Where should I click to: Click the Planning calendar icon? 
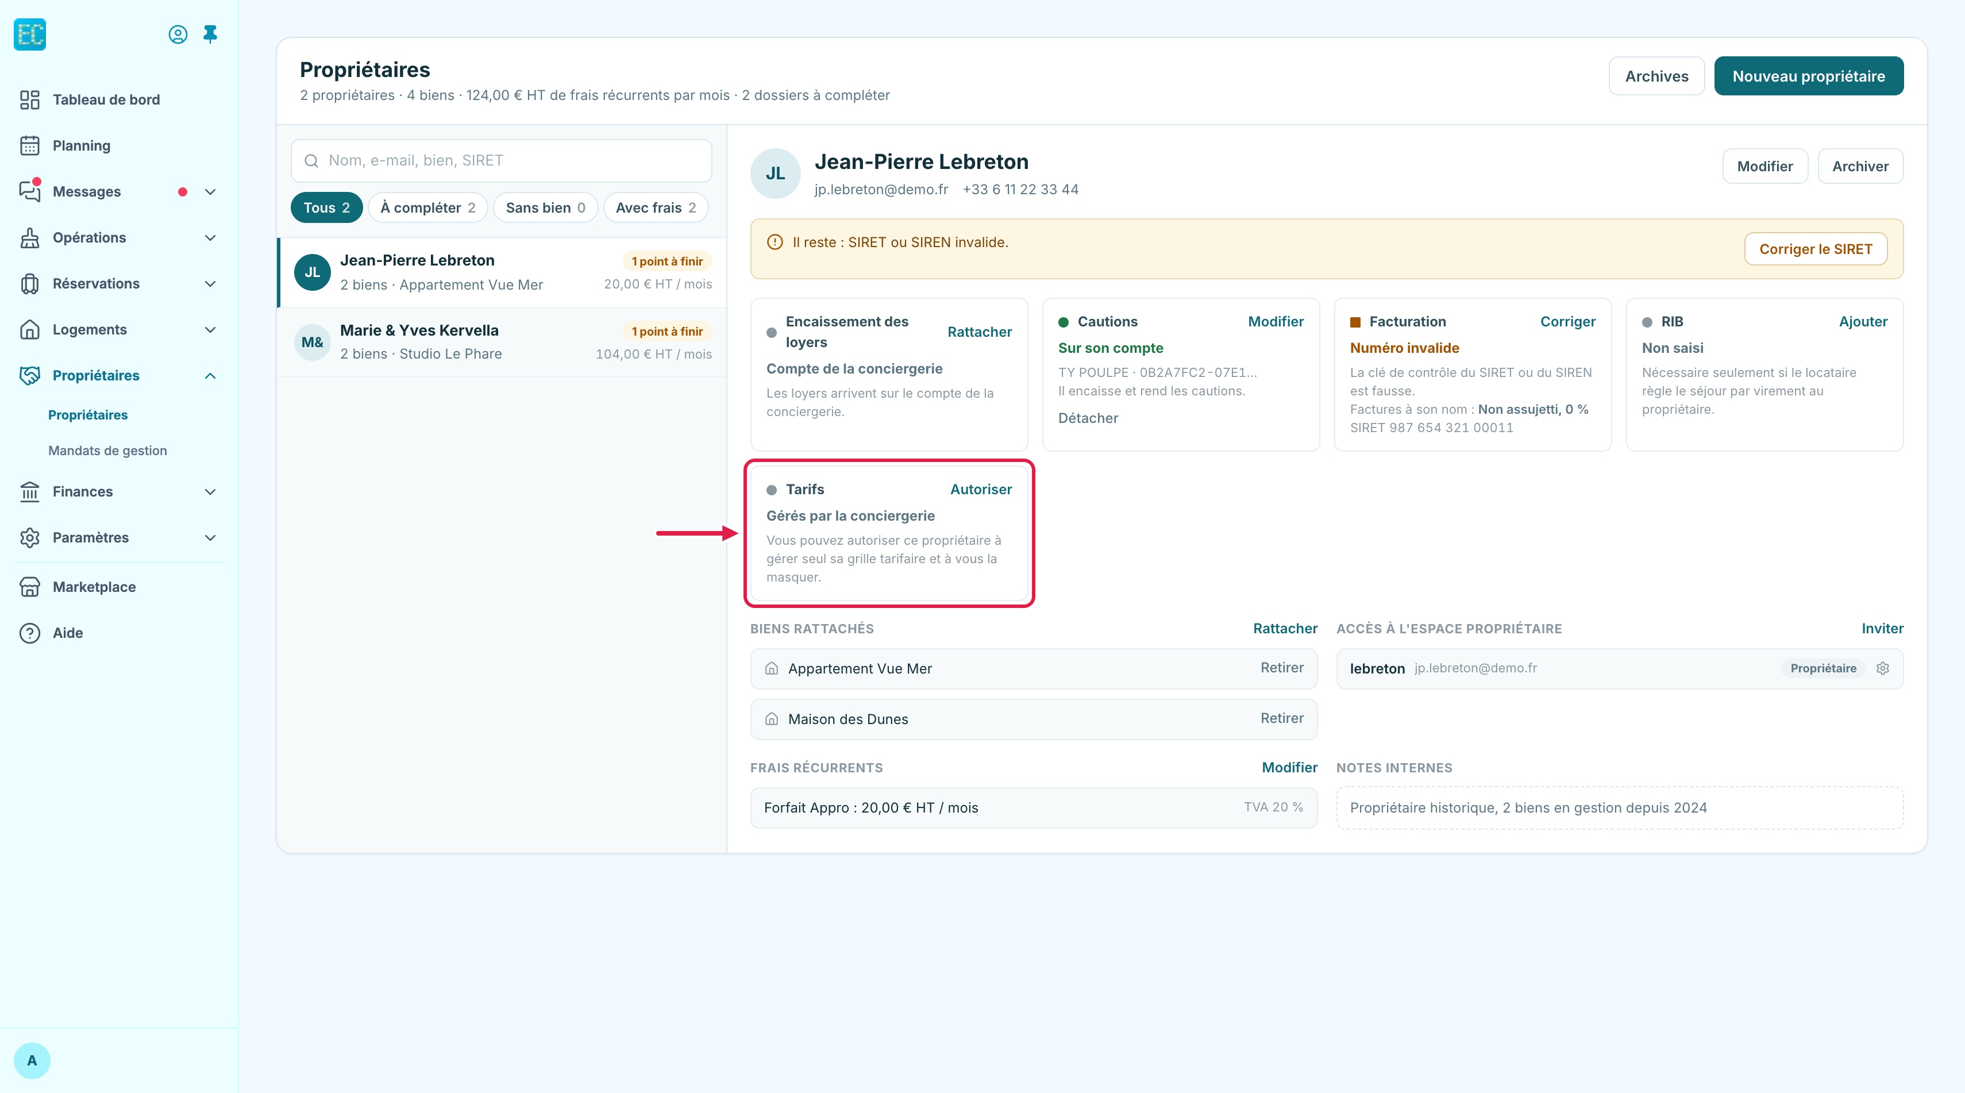pyautogui.click(x=30, y=146)
